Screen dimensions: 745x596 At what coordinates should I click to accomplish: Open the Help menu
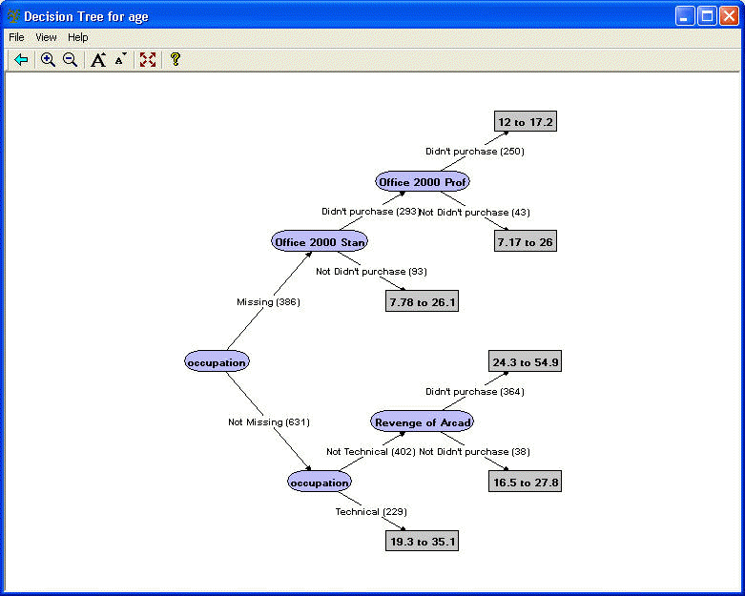78,37
